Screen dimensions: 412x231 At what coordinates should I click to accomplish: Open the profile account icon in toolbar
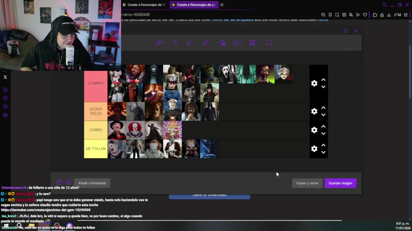(x=382, y=15)
